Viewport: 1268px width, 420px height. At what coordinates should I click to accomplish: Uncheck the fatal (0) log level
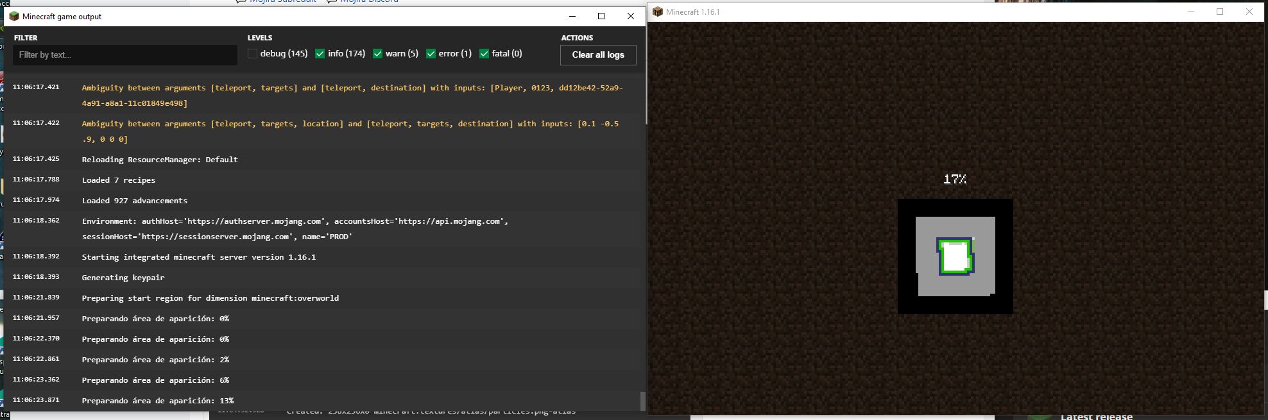tap(484, 54)
